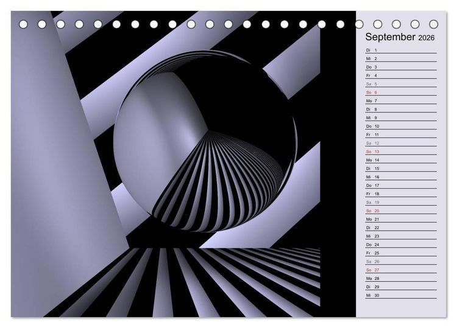The image size is (457, 328).
Task: Select the Do 17 date entry
Action: 401,186
